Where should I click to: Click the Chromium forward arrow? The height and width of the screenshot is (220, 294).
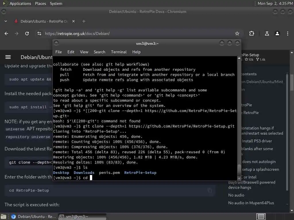click(16, 34)
